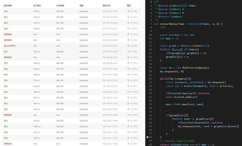Click the note flag in the 44.3 MB row

pyautogui.click(x=128, y=75)
